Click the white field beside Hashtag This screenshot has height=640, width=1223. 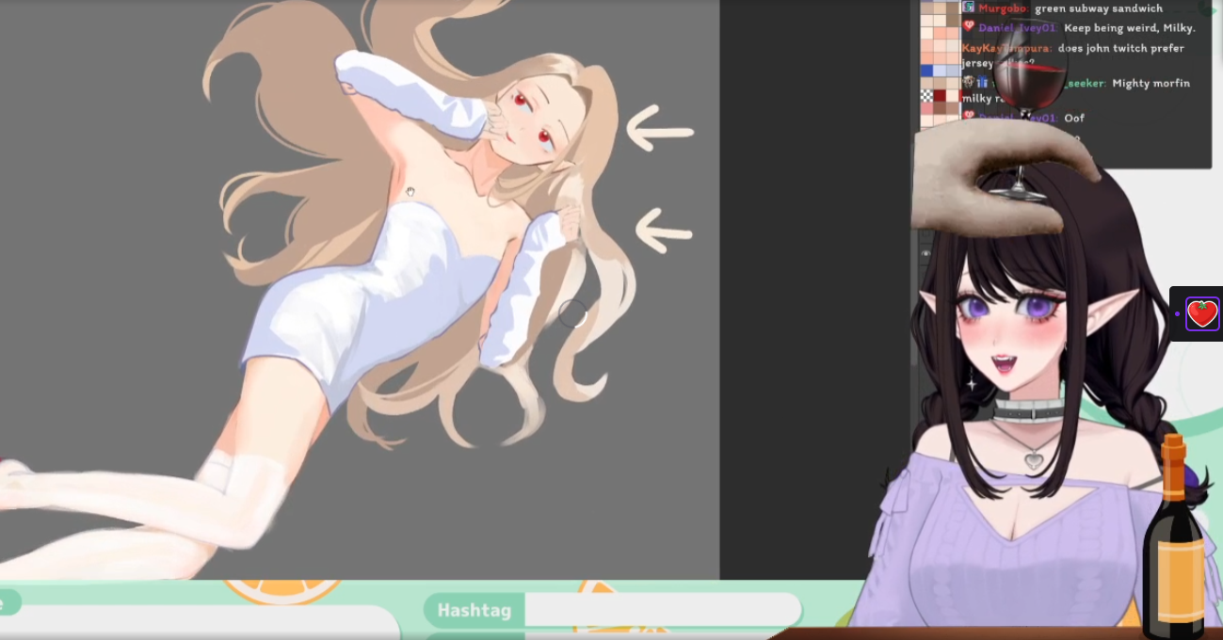(663, 610)
